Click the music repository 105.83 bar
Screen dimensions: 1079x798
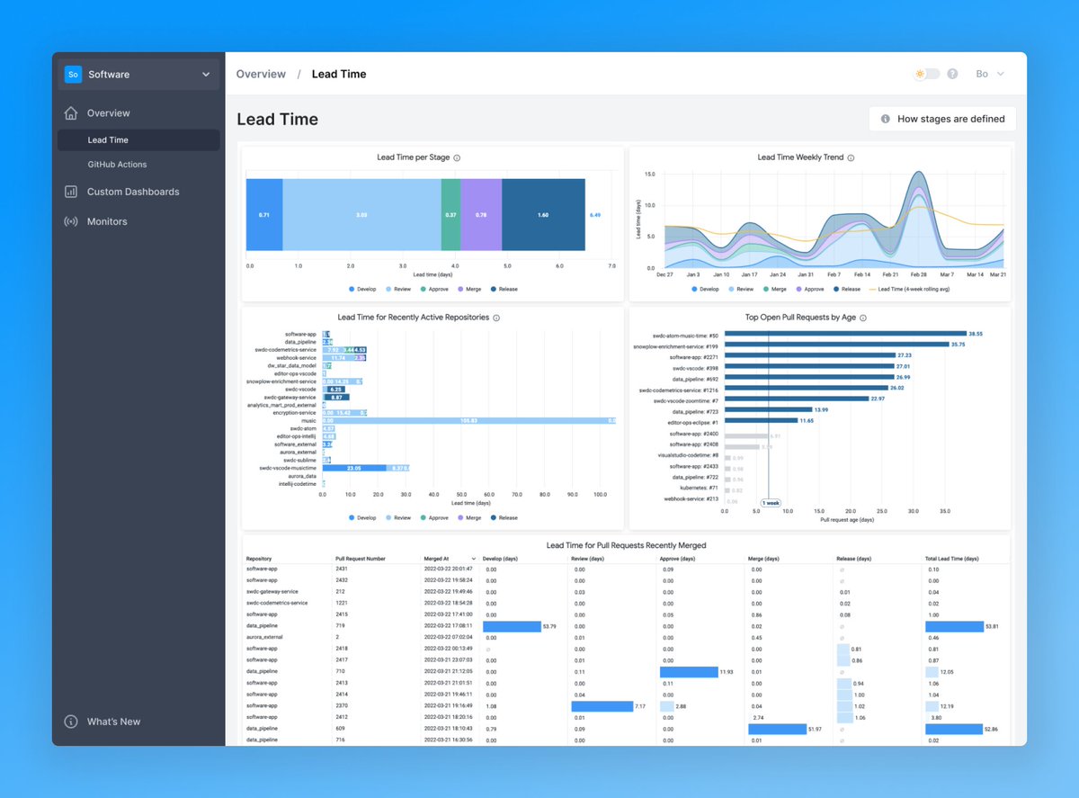468,420
